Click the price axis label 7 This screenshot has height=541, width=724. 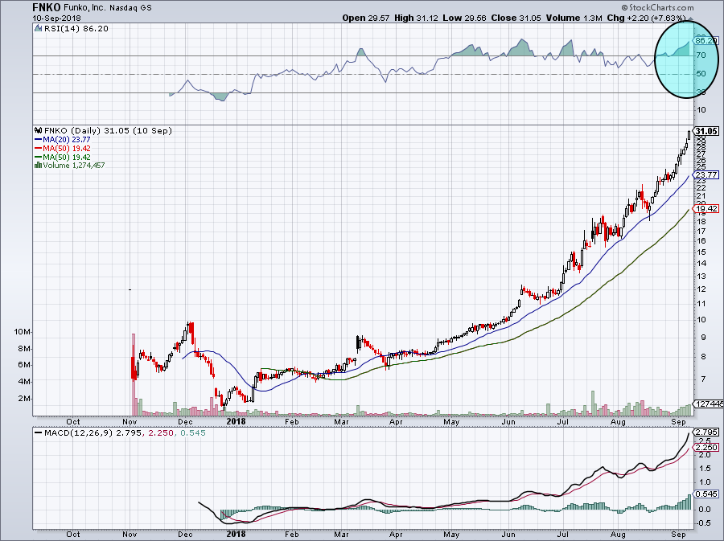click(703, 379)
